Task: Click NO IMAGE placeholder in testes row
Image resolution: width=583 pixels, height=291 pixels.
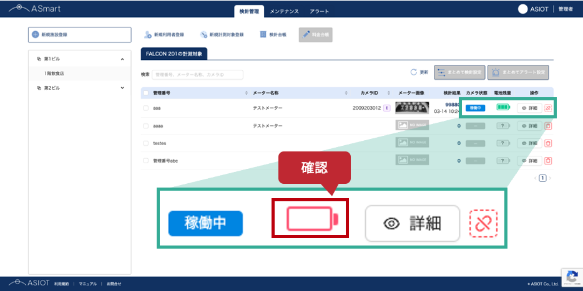Action: pyautogui.click(x=412, y=143)
